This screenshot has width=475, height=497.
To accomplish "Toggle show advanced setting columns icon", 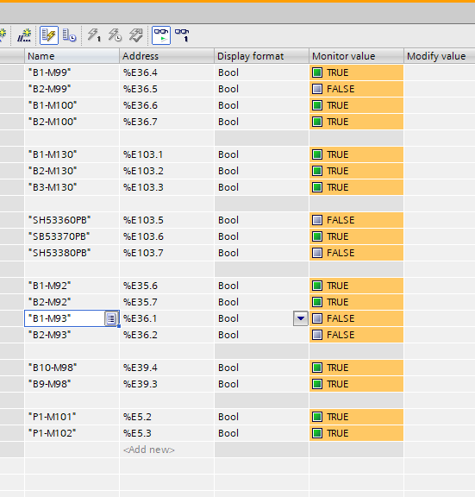I will click(69, 35).
